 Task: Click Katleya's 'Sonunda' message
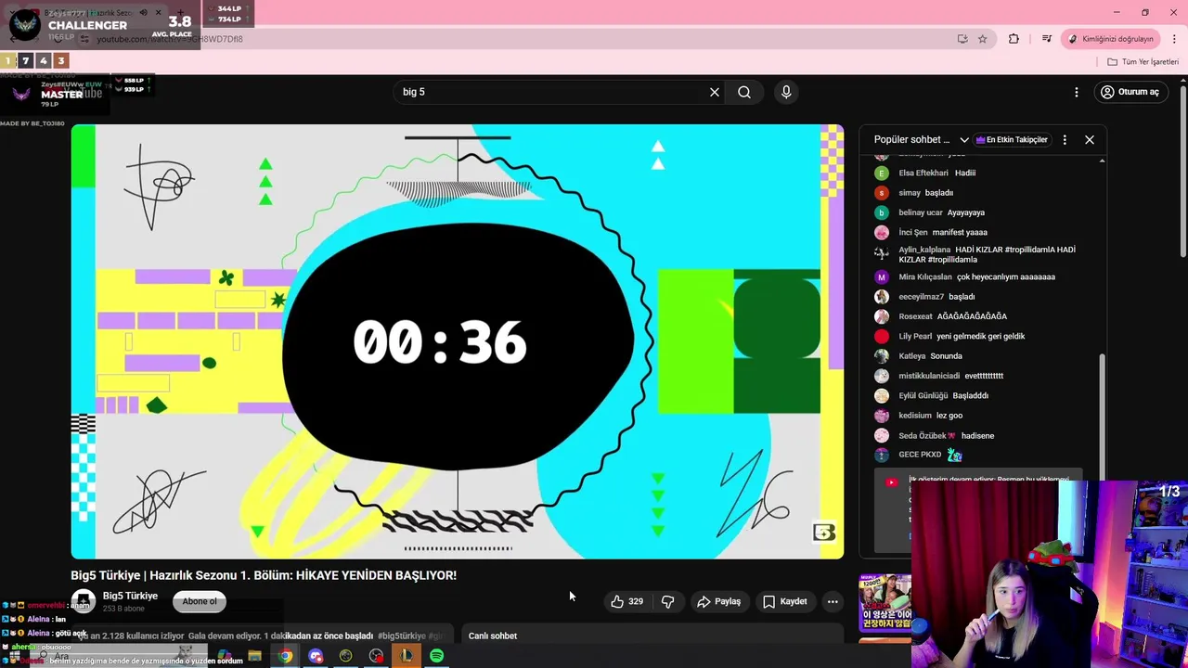[x=982, y=355]
